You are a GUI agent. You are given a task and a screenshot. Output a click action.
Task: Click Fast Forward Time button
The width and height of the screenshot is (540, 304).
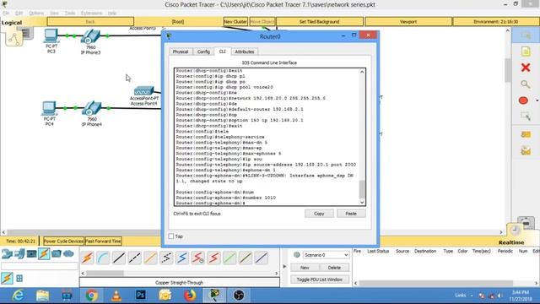tap(103, 242)
